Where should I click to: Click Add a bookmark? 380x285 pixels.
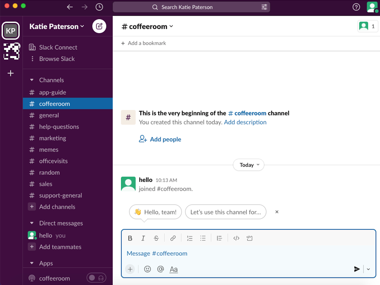[x=144, y=43]
